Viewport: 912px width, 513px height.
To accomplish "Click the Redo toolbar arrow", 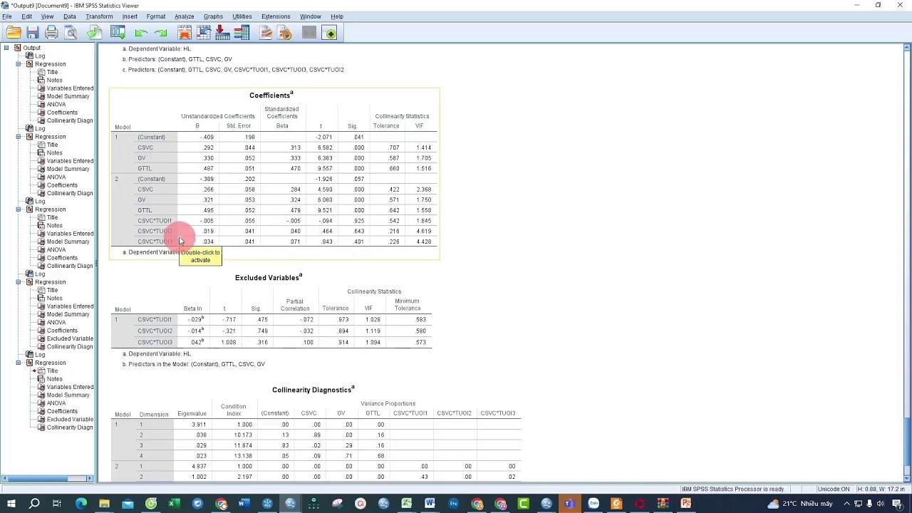I will 161,33.
